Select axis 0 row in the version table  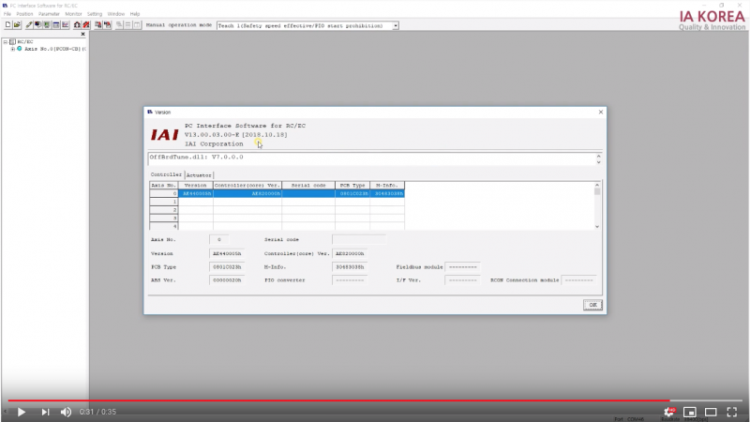(x=277, y=193)
